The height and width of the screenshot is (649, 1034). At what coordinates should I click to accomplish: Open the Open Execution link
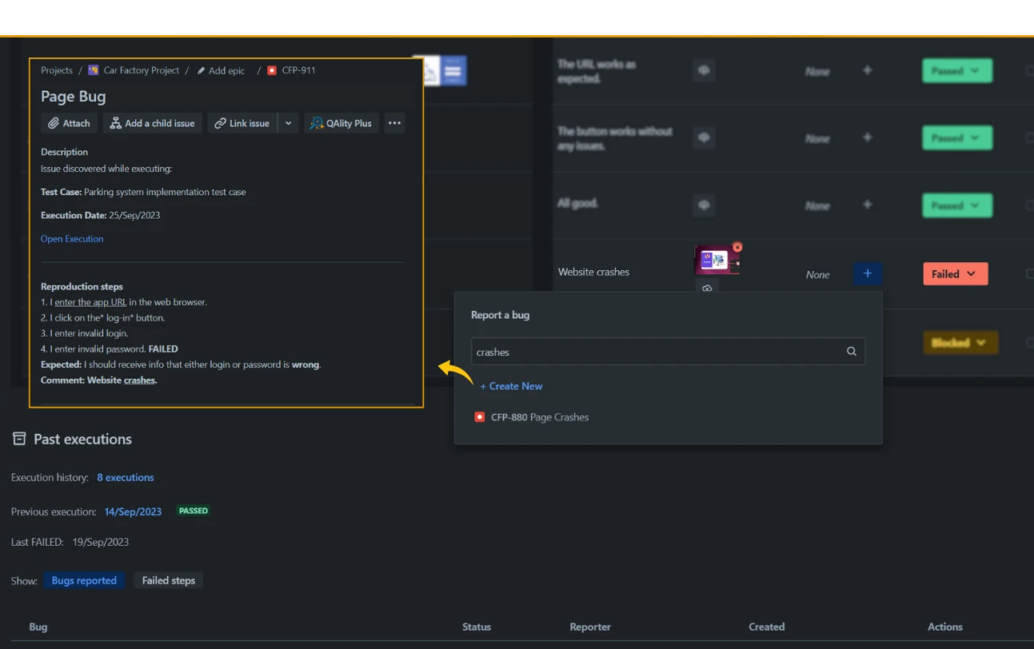(x=72, y=238)
